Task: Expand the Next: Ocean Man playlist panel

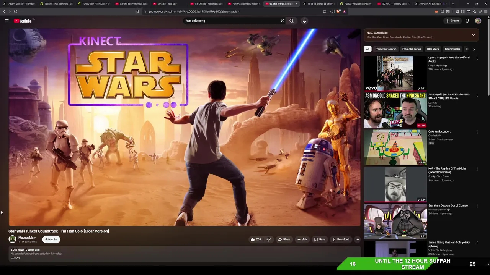Action: coord(474,35)
